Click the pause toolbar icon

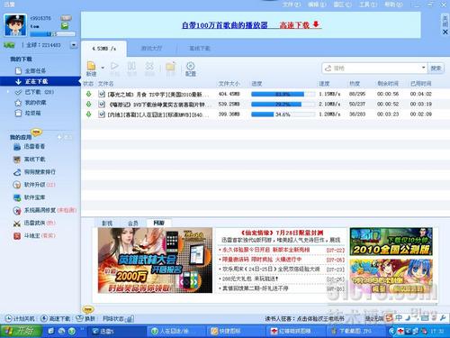click(x=131, y=69)
